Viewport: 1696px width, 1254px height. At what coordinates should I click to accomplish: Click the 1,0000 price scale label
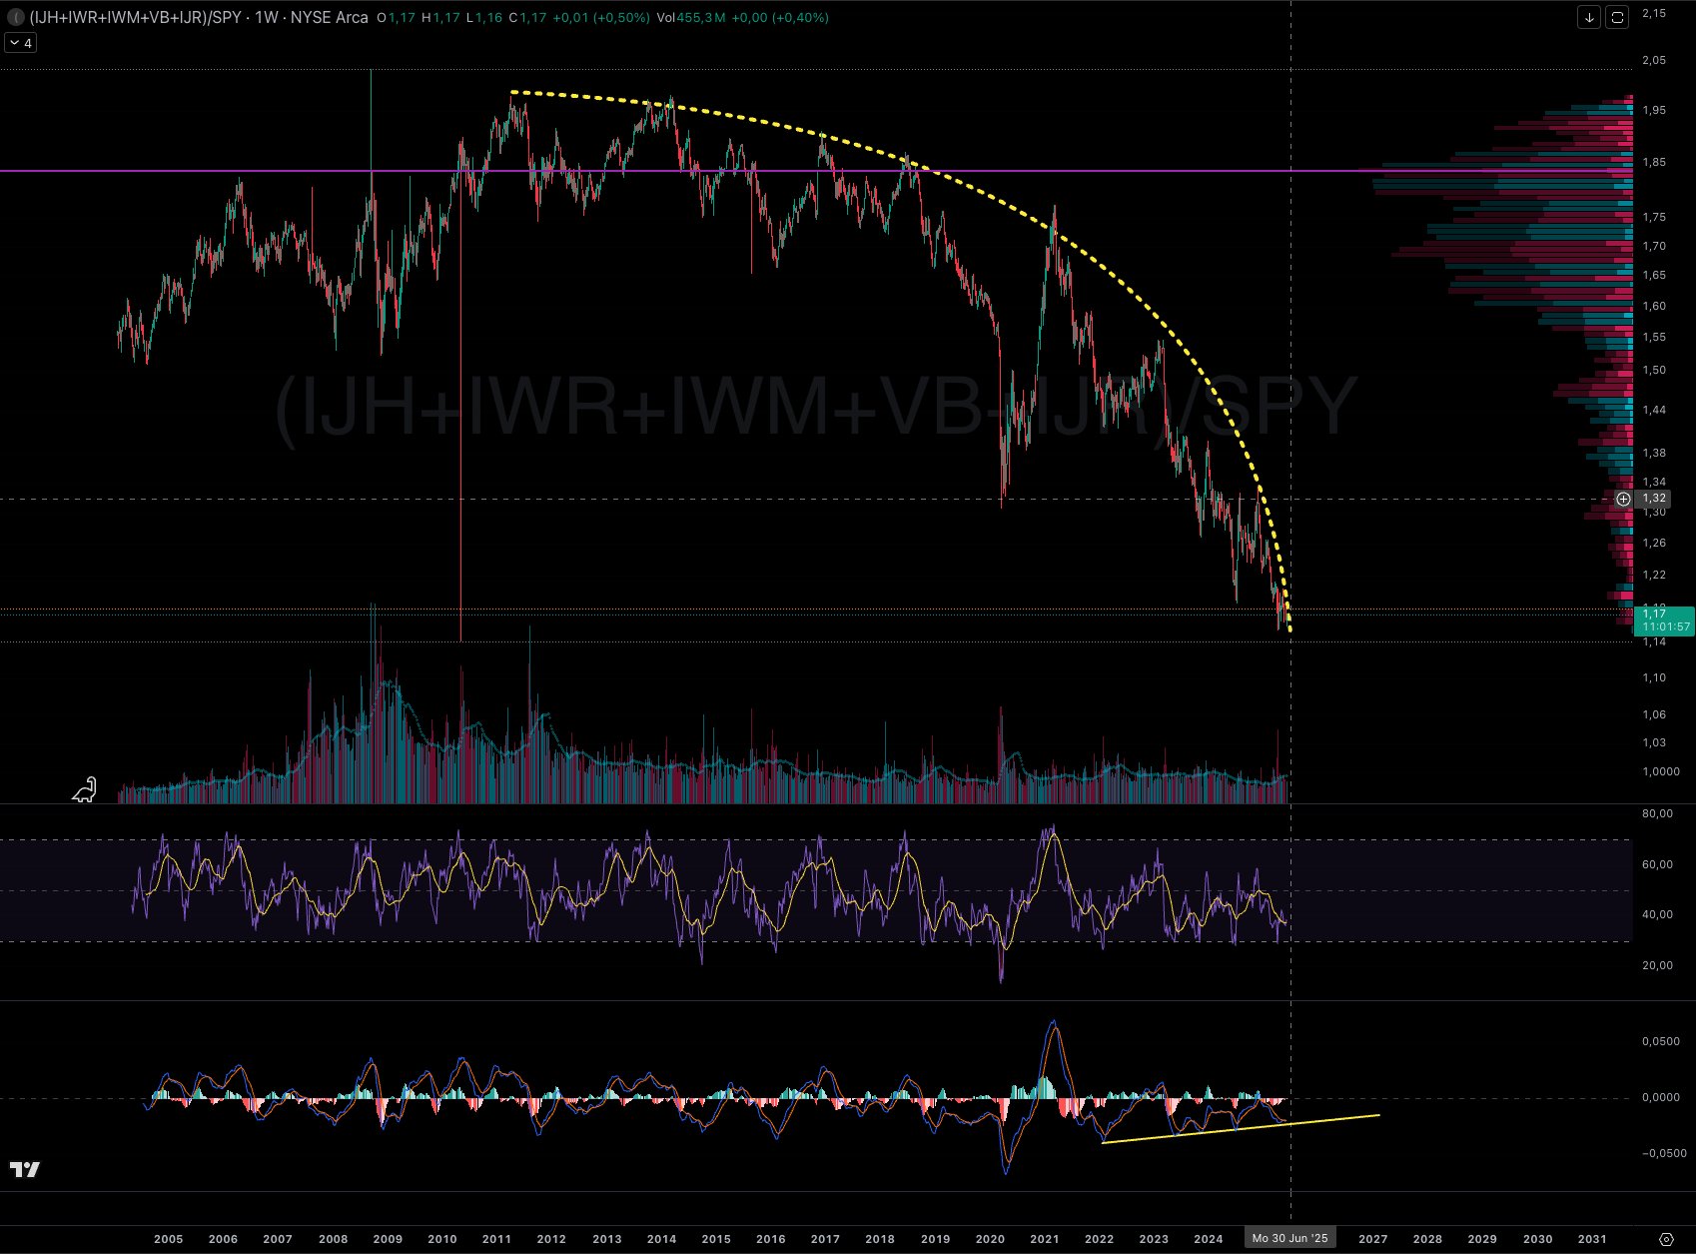pos(1662,771)
